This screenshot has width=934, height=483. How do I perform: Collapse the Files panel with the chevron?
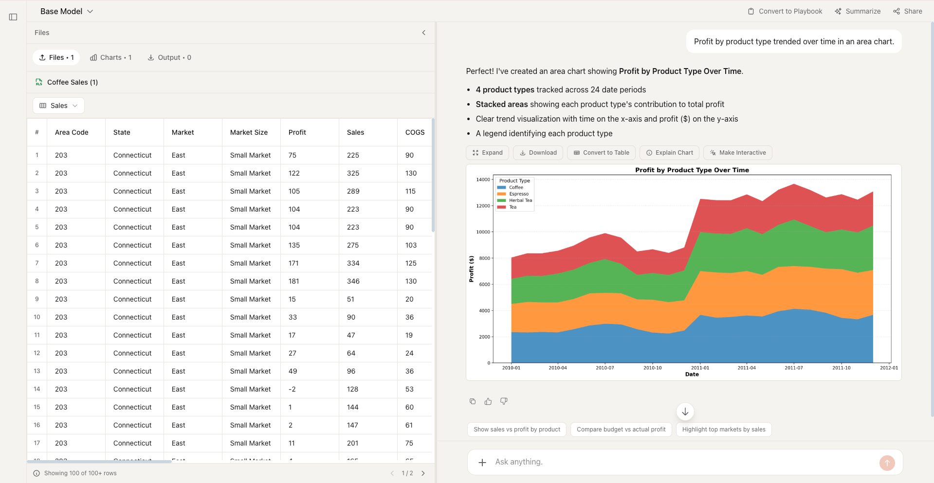pos(423,33)
